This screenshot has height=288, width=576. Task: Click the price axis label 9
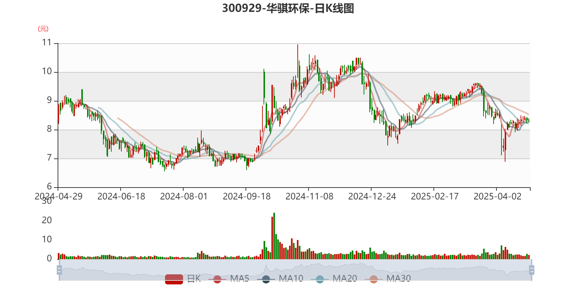click(49, 100)
